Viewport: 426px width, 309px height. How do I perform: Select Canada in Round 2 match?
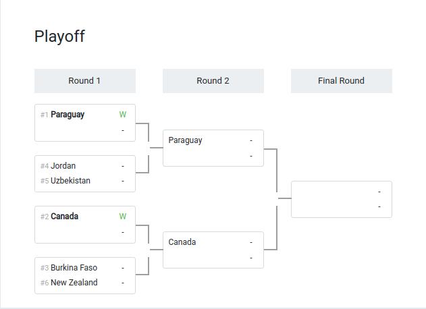[182, 242]
